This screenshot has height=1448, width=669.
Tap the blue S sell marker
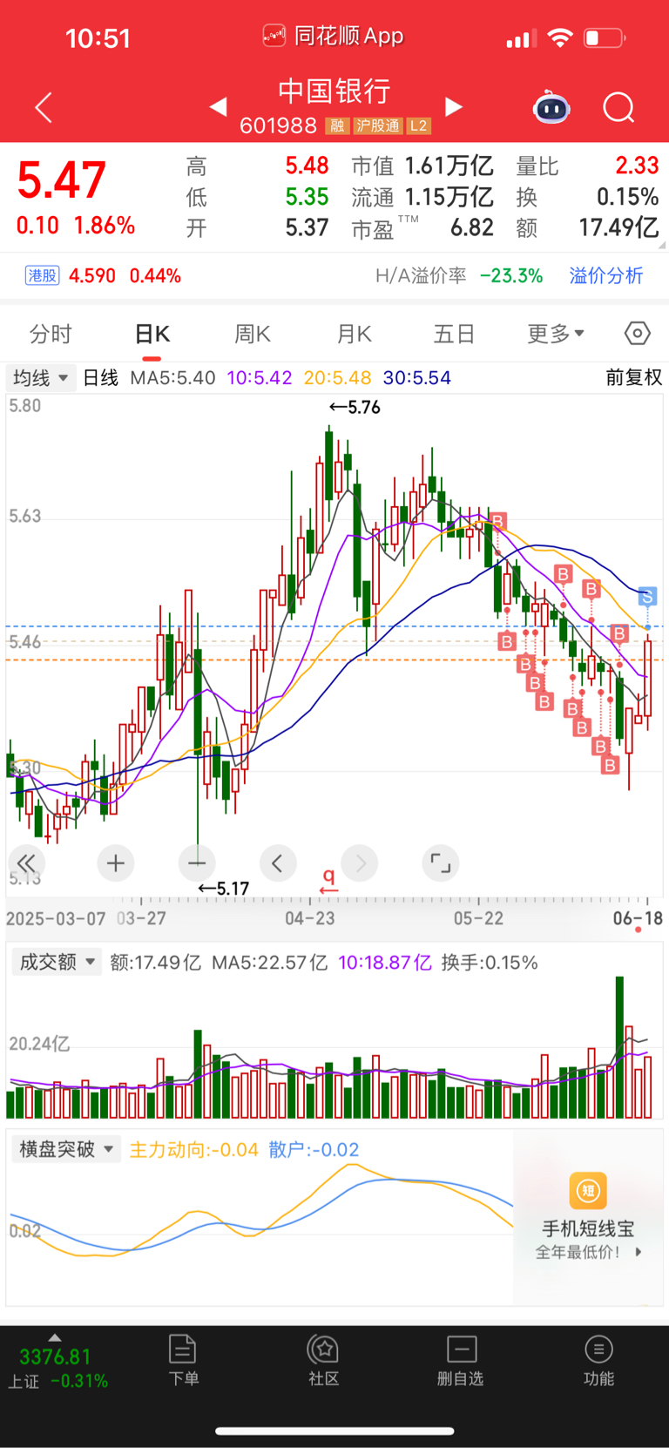646,597
